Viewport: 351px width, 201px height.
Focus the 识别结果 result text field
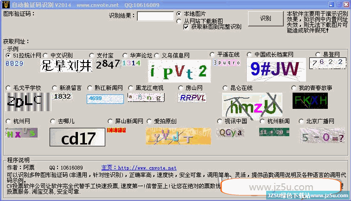click(x=155, y=16)
